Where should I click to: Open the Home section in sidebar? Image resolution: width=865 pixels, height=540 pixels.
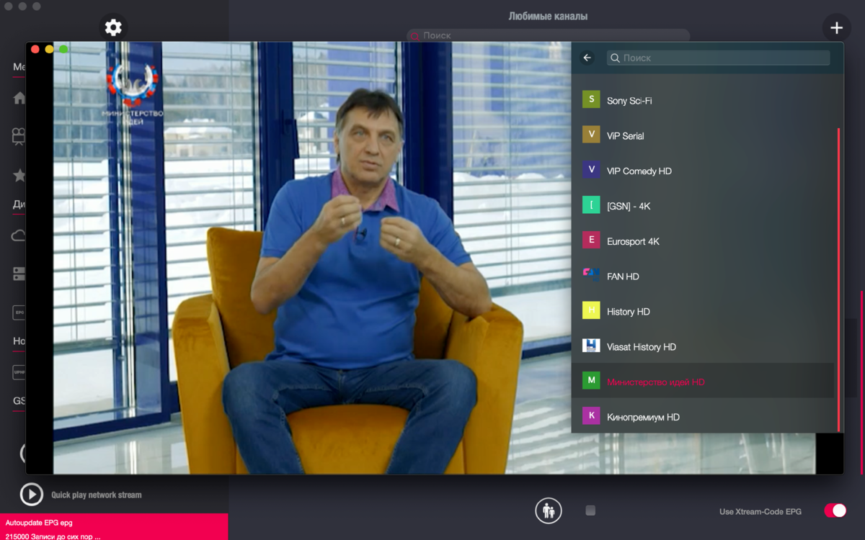coord(19,98)
